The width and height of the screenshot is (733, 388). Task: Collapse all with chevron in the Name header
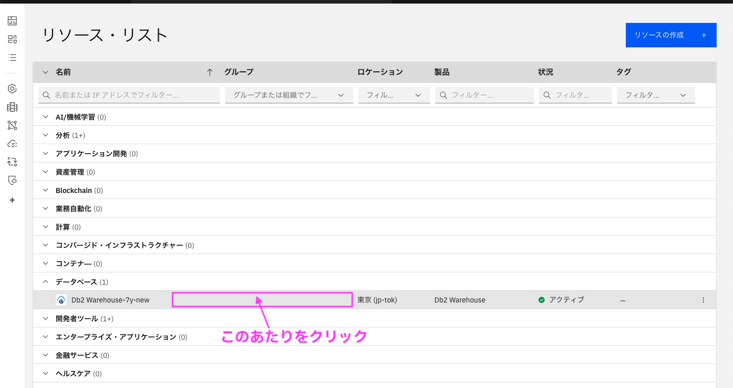[45, 72]
